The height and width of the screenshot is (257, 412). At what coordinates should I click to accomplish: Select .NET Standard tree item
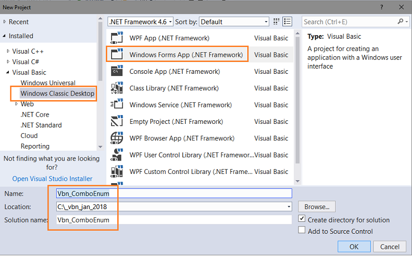pyautogui.click(x=41, y=125)
